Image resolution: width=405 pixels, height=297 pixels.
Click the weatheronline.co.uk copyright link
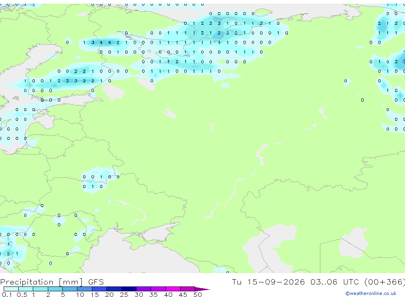371,293
